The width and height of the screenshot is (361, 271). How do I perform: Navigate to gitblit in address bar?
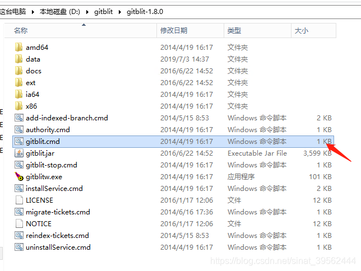[103, 12]
